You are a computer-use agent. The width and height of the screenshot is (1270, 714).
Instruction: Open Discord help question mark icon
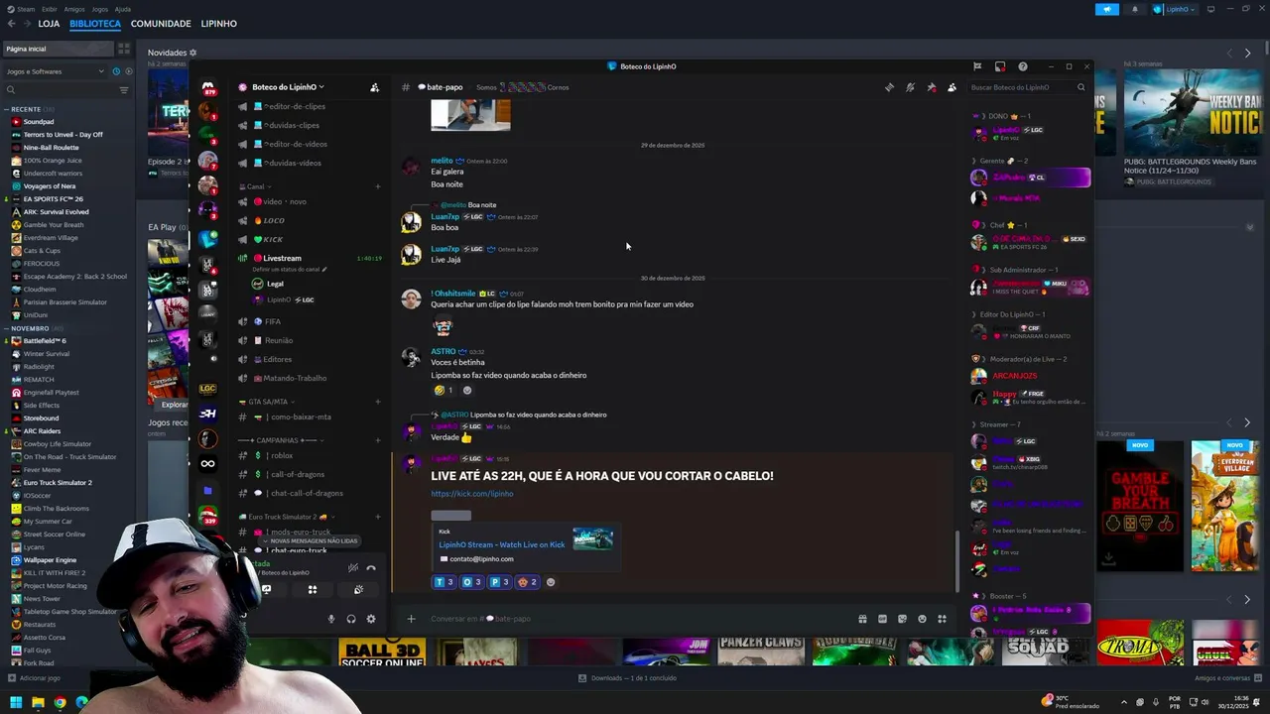click(1023, 66)
